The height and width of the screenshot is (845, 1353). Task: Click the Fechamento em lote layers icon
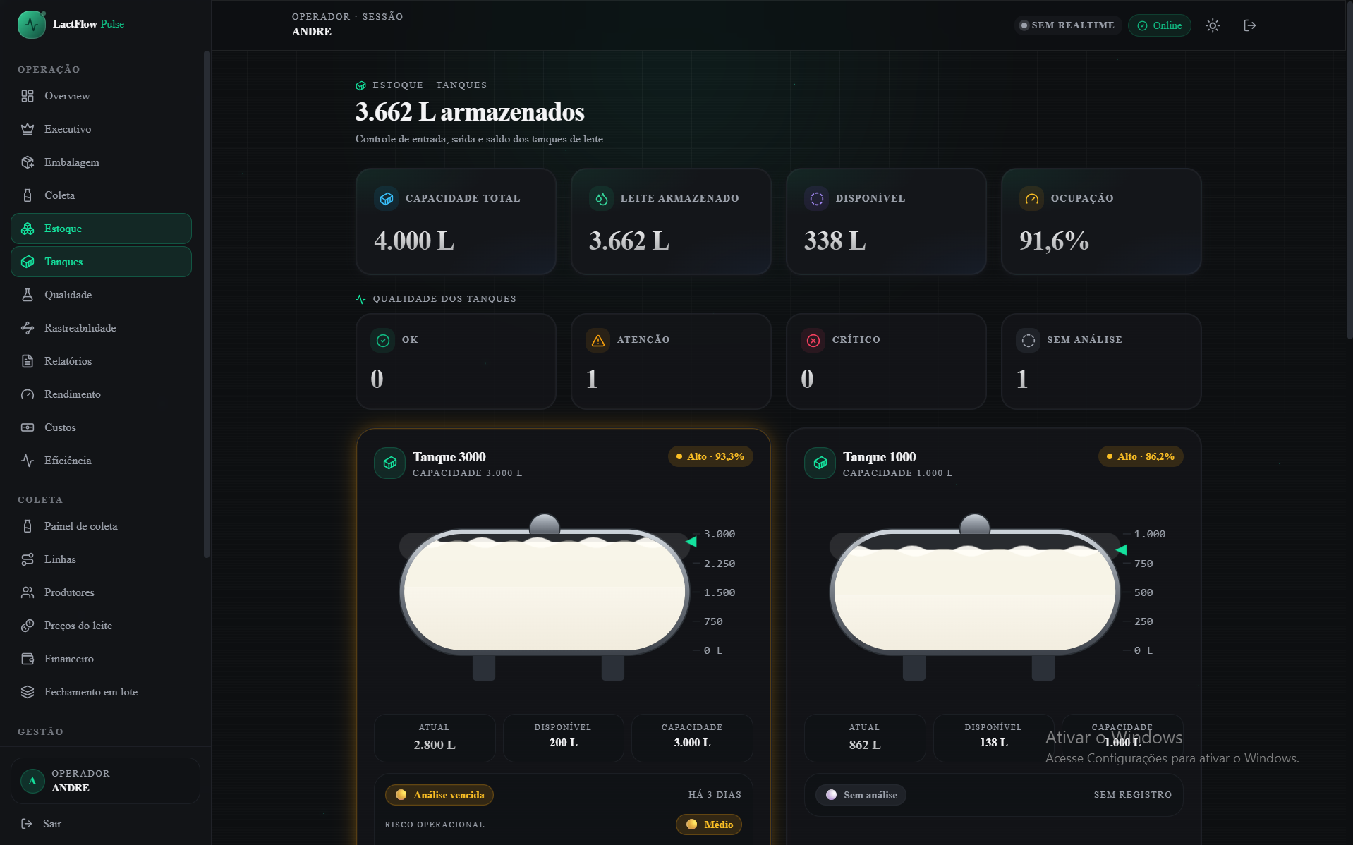tap(28, 692)
